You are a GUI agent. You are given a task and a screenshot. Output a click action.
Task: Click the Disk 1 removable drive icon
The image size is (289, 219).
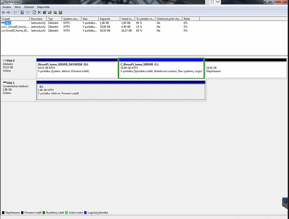tap(5, 83)
